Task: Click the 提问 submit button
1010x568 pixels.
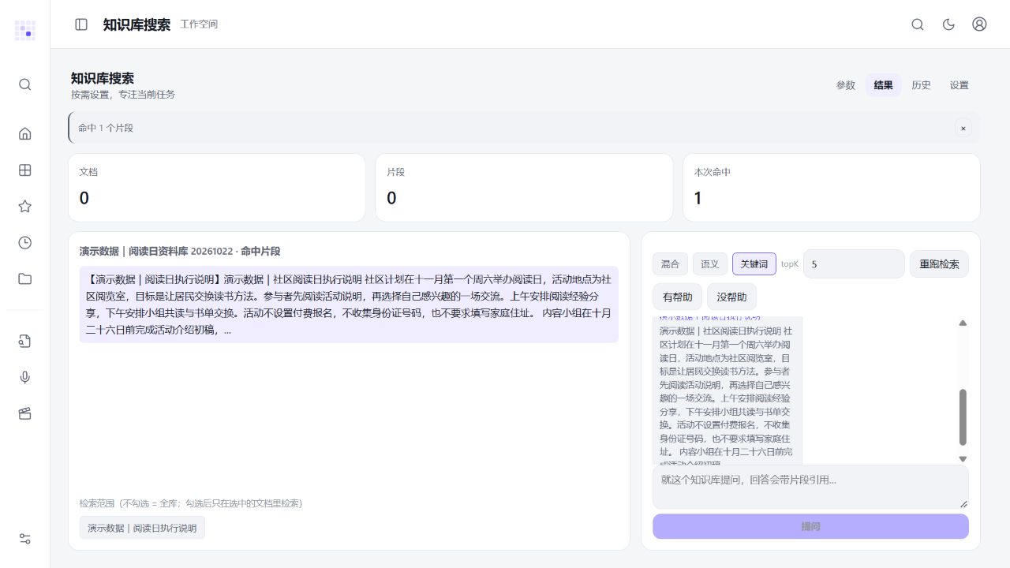Action: click(x=810, y=526)
